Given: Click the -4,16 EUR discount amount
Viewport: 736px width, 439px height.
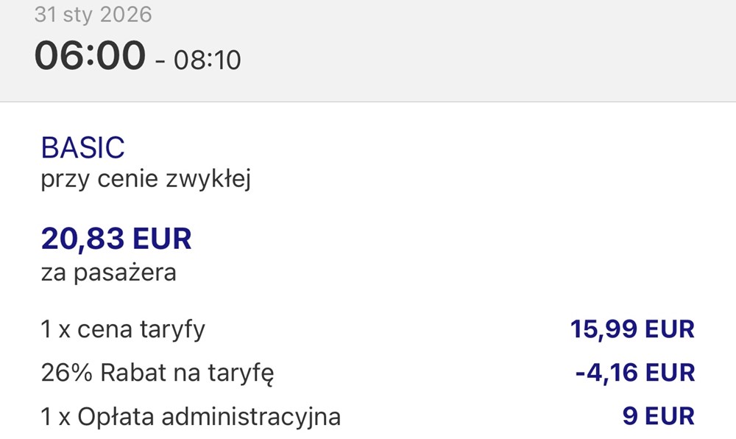Looking at the screenshot, I should pyautogui.click(x=634, y=373).
